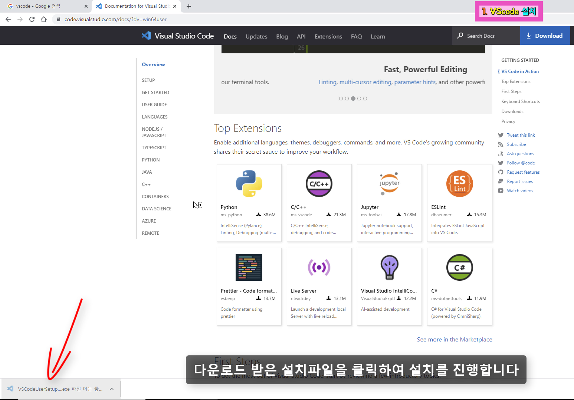
Task: Click the Visual Studio IntelliCode lightbulb logo
Action: [x=389, y=267]
